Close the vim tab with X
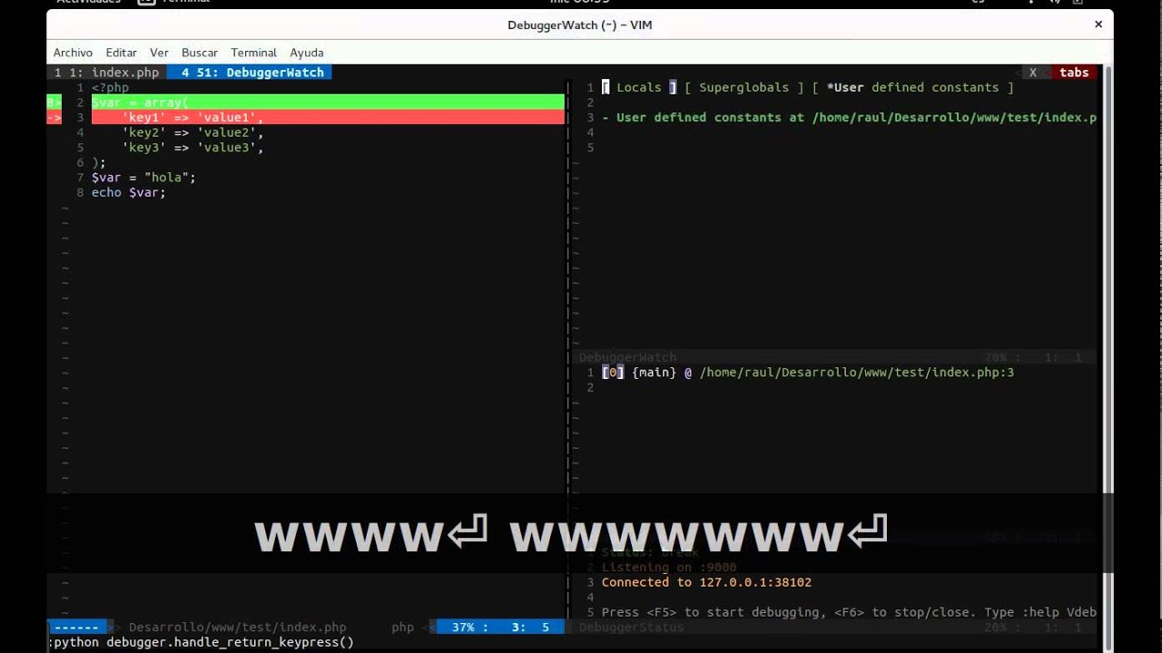Viewport: 1162px width, 653px height. point(1032,73)
